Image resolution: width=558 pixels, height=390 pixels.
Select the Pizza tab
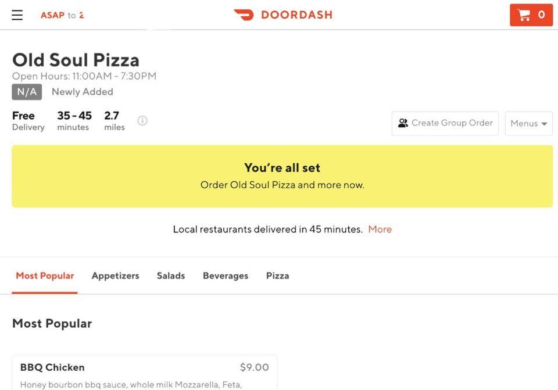(x=277, y=276)
